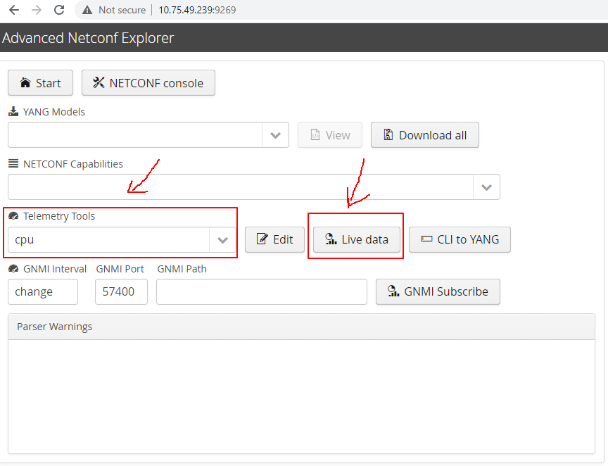Open Live data for telemetry
This screenshot has height=466, width=608.
tap(356, 239)
